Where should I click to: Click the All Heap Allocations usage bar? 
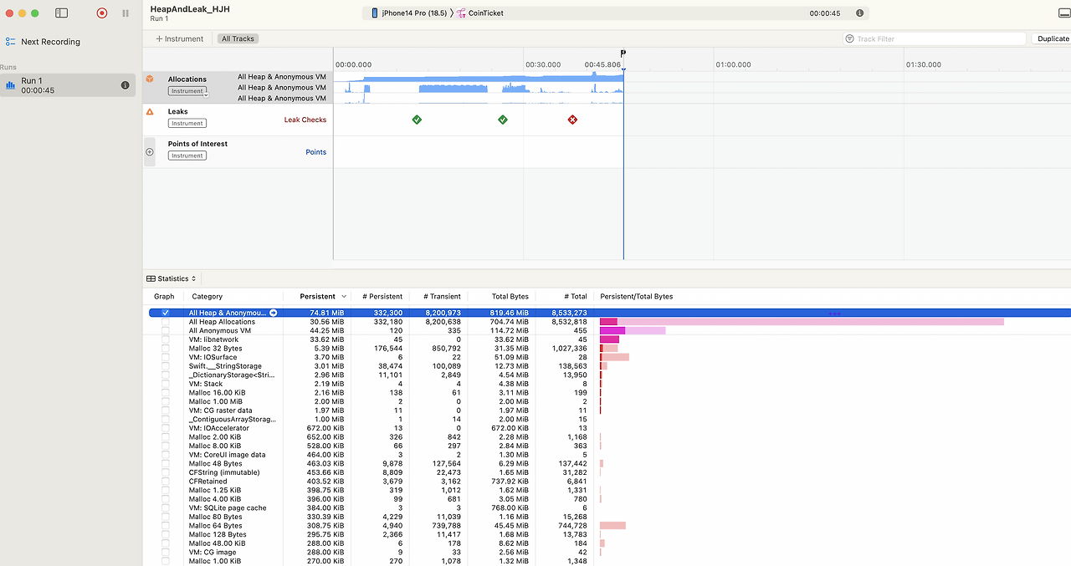(802, 322)
